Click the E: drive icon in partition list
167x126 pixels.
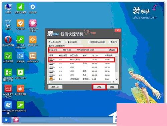coord(51,63)
